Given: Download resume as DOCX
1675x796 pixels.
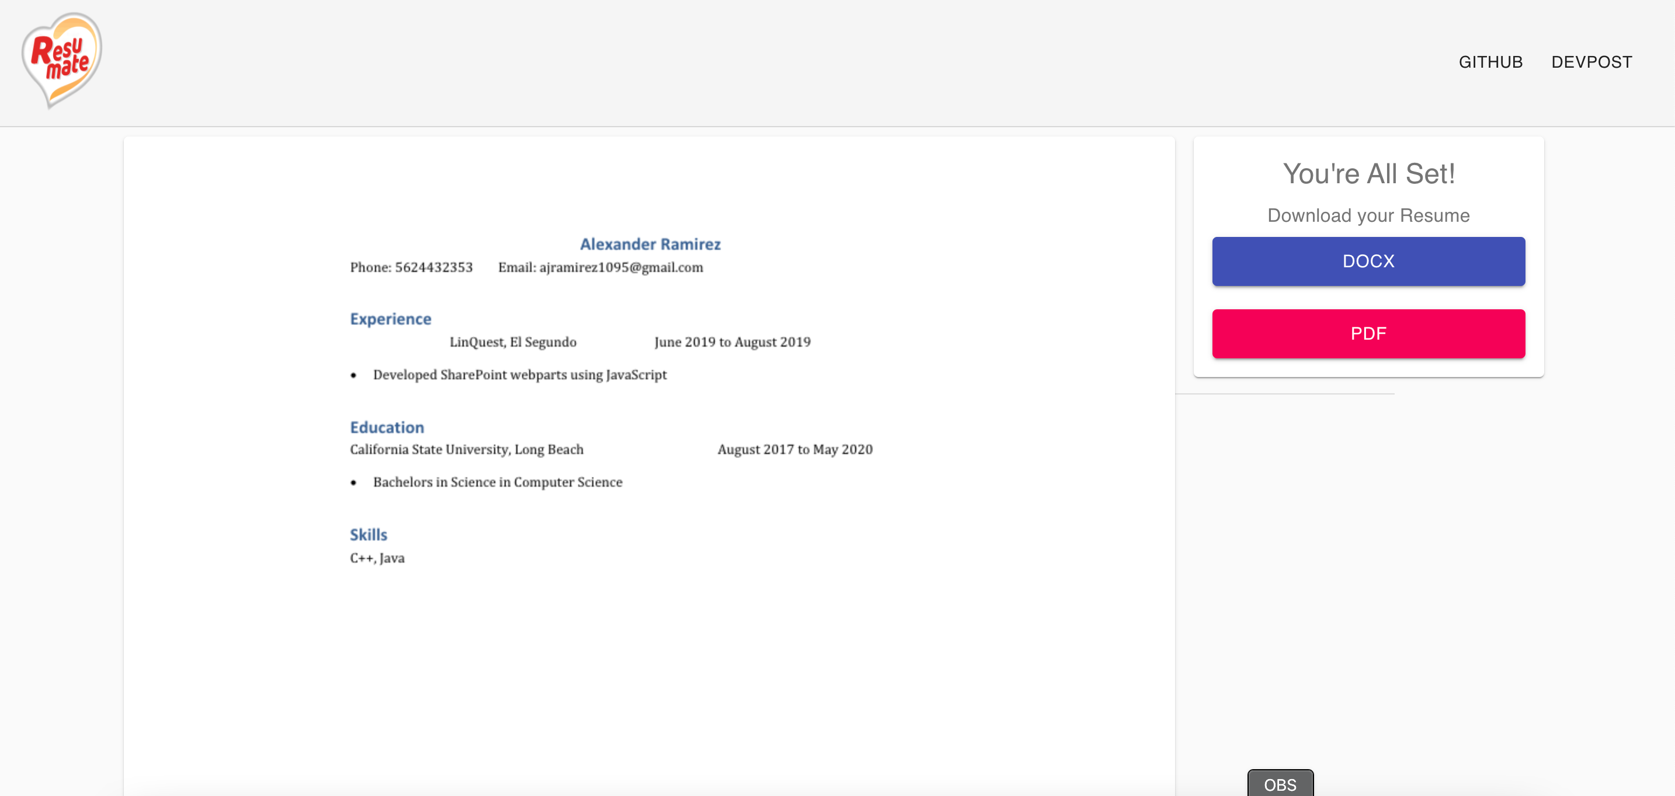Looking at the screenshot, I should tap(1368, 261).
